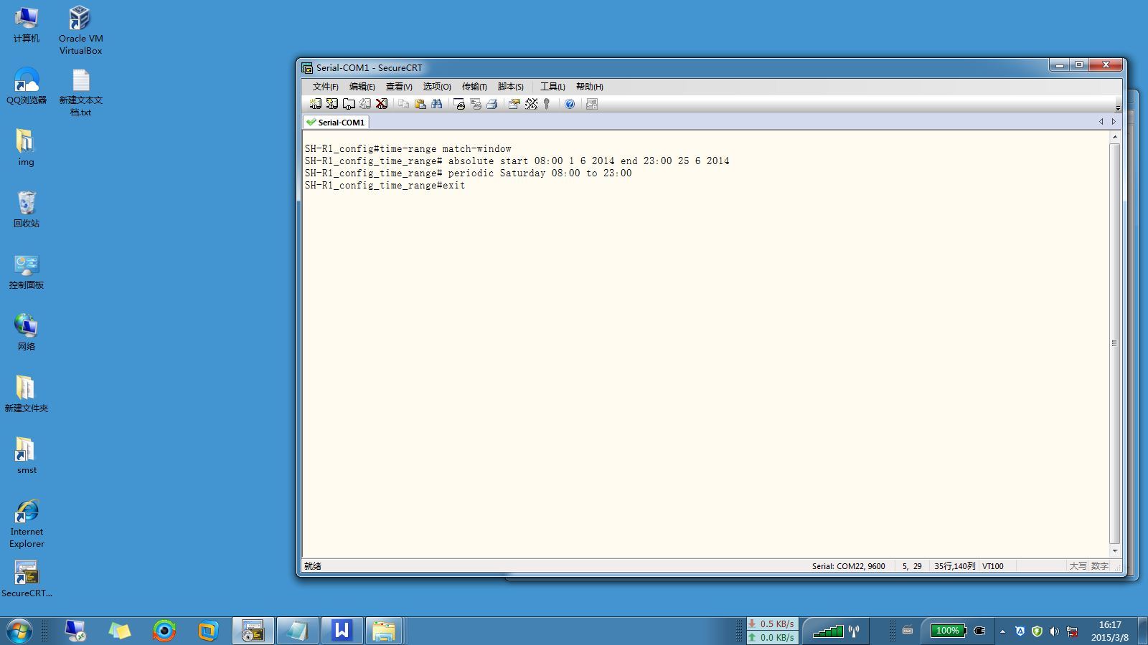Open the 传输(T) menu
The width and height of the screenshot is (1148, 645).
coord(474,87)
